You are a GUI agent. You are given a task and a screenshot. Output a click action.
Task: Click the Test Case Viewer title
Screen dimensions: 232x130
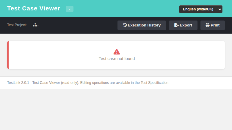point(34,8)
